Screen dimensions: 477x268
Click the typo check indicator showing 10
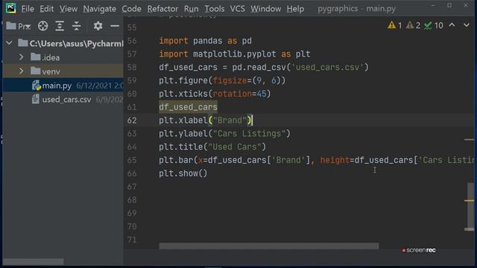(434, 25)
